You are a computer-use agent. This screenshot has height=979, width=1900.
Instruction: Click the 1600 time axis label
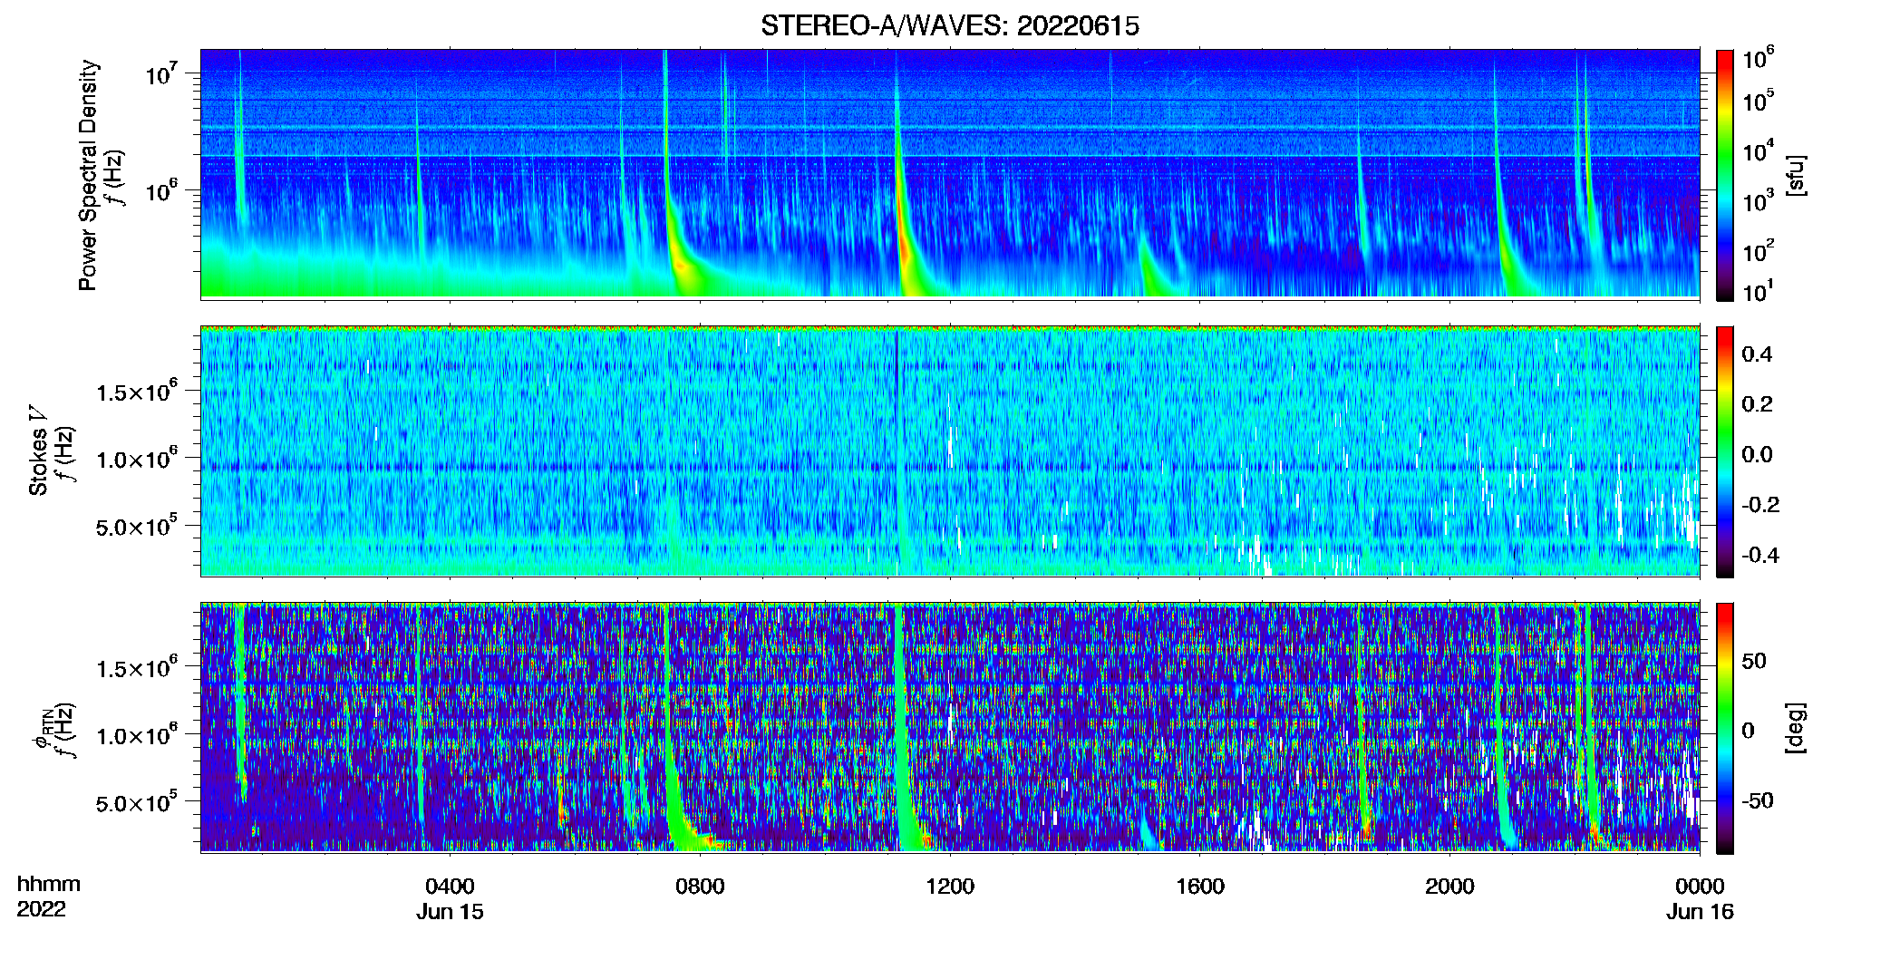1200,886
